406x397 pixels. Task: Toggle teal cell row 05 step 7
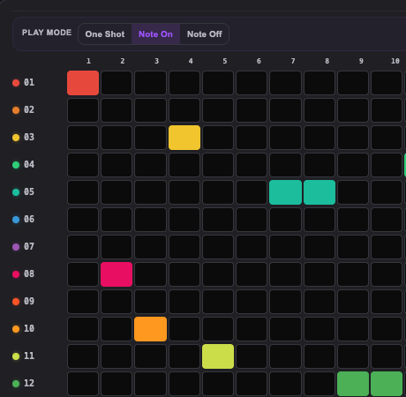point(286,192)
